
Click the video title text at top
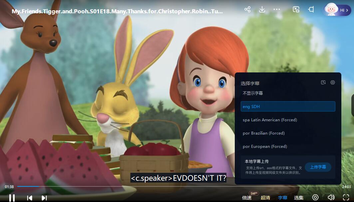[117, 11]
